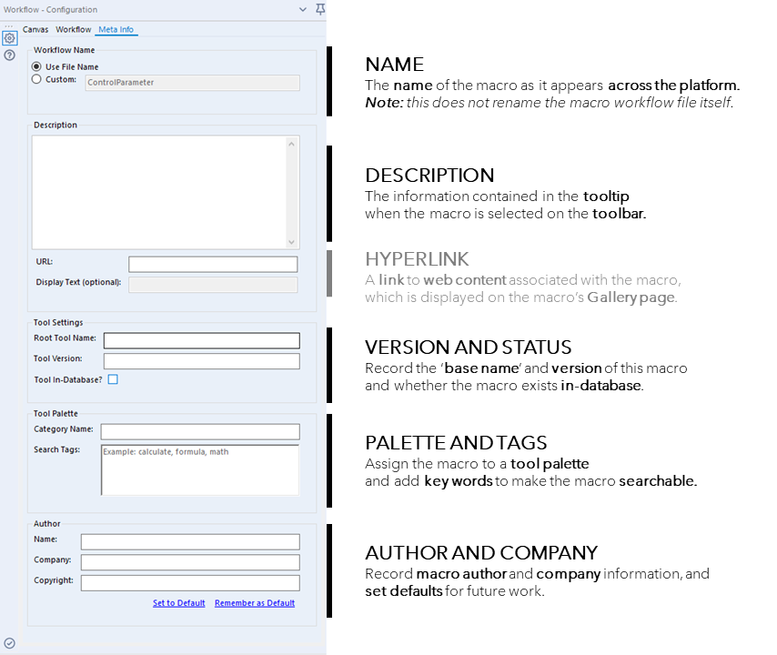
Task: Switch to the Workflow tab
Action: pos(74,29)
